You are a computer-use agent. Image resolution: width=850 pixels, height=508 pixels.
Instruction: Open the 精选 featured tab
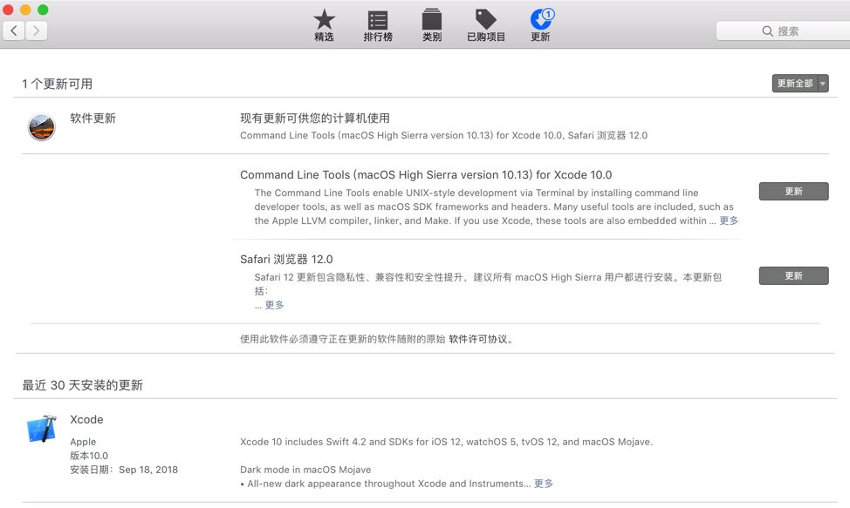(324, 25)
